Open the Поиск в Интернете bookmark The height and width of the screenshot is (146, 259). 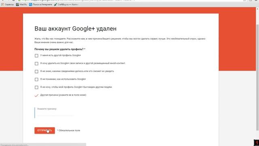pos(40,4)
